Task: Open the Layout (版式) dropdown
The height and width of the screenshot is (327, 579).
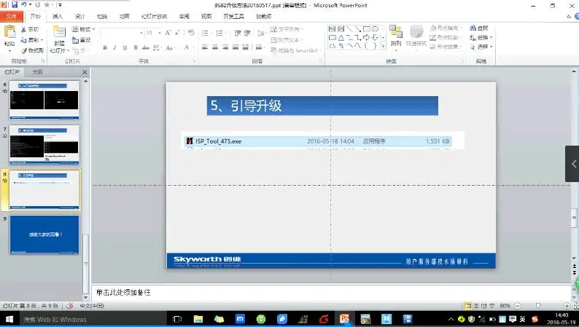Action: click(83, 29)
